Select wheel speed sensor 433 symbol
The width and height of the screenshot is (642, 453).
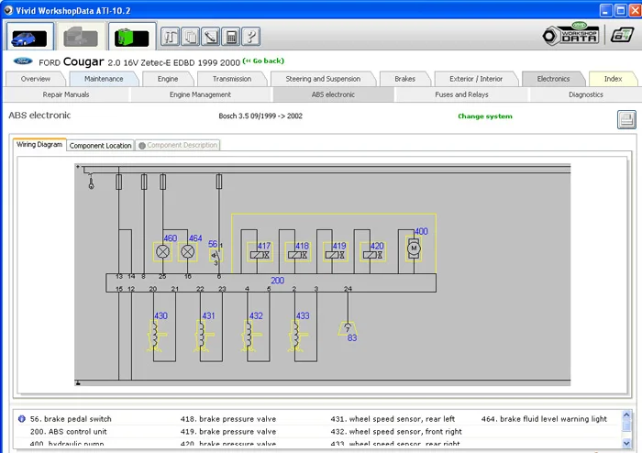pyautogui.click(x=297, y=337)
